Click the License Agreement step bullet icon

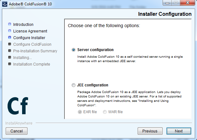[x=10, y=31]
